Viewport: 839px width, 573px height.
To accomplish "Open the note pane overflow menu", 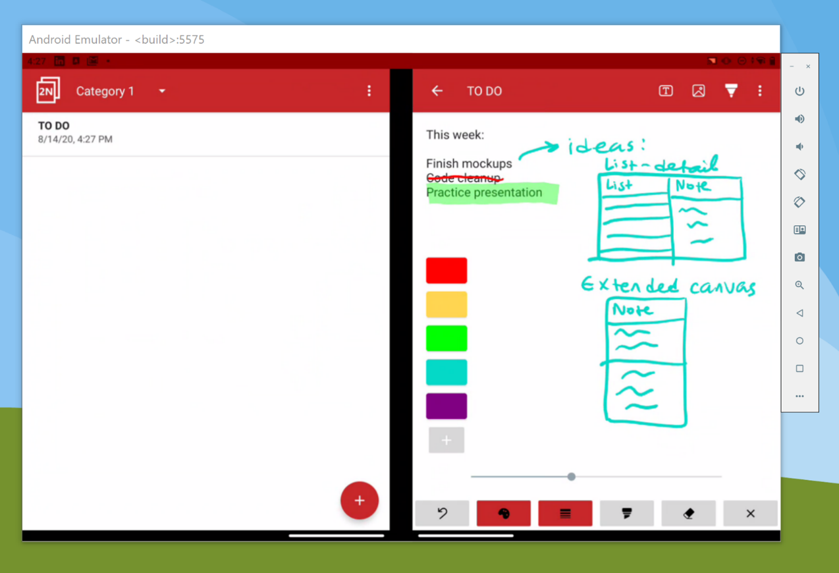I will point(760,91).
